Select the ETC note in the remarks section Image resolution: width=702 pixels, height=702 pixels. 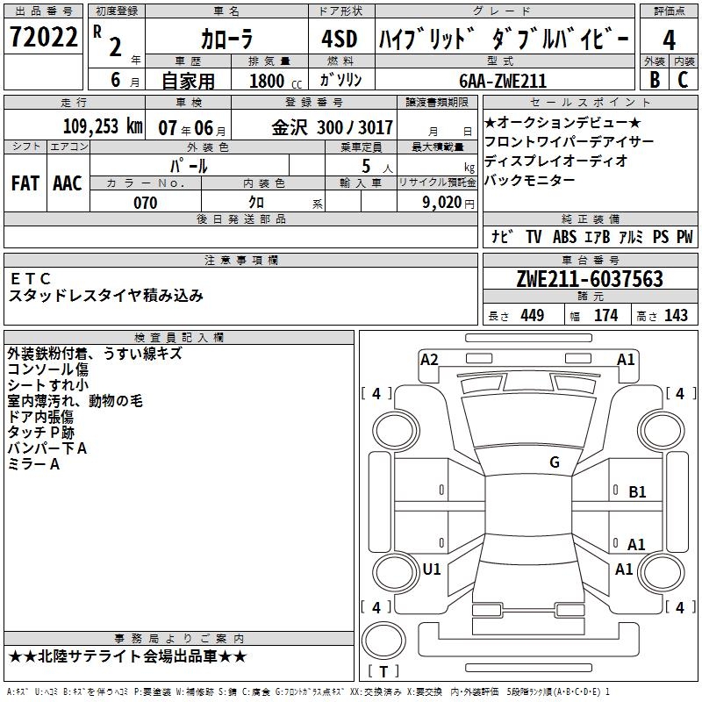(x=31, y=278)
